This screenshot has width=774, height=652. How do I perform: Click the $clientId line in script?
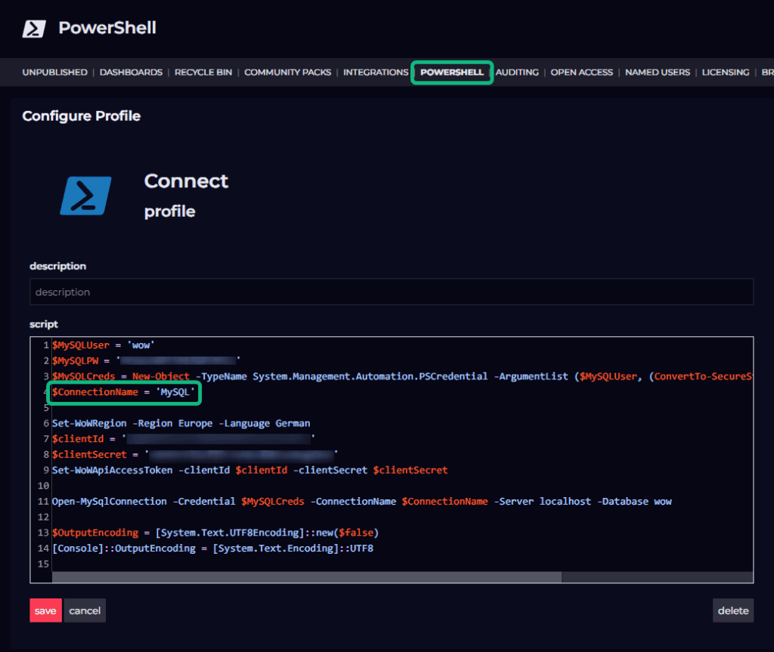tap(183, 439)
